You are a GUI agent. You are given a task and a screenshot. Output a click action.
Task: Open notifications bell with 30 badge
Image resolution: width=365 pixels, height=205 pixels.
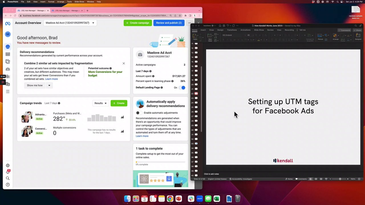[x=8, y=172]
